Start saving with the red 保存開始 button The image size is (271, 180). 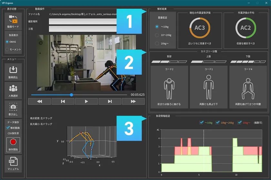click(13, 145)
